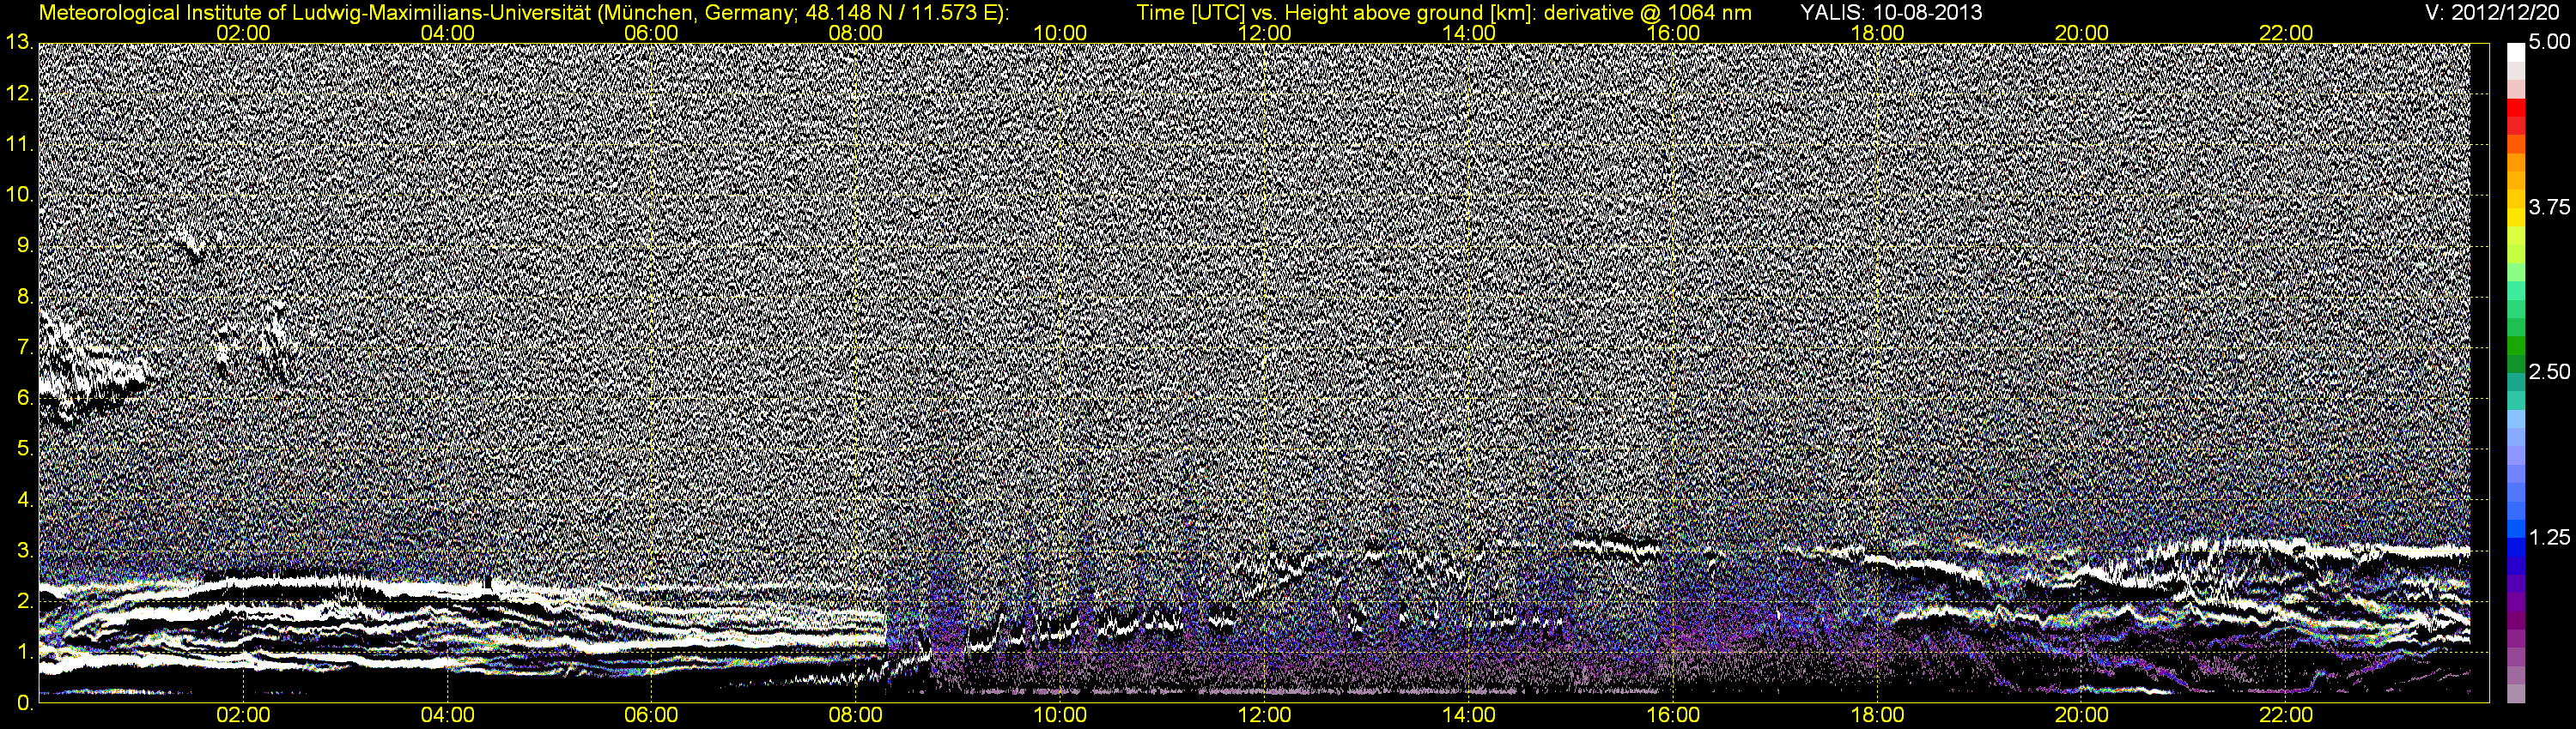Click the 3.75 colorbar value
Screen dimensions: 2576x729
[2549, 207]
